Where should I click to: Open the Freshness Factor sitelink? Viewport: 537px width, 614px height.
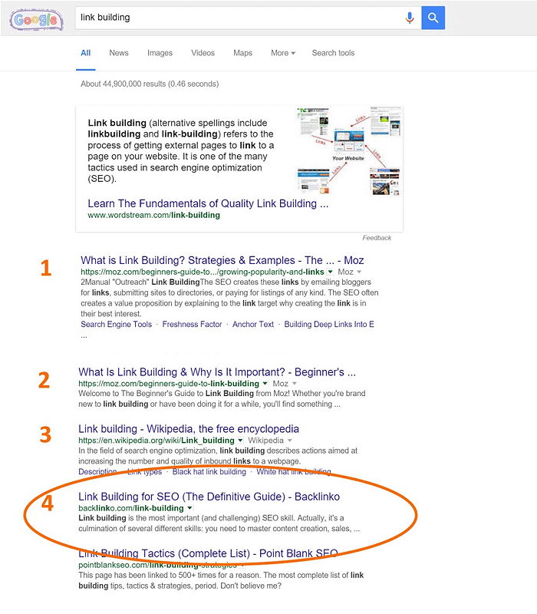193,325
